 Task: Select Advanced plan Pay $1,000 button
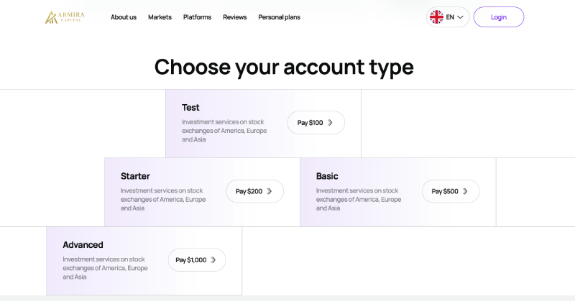[196, 259]
